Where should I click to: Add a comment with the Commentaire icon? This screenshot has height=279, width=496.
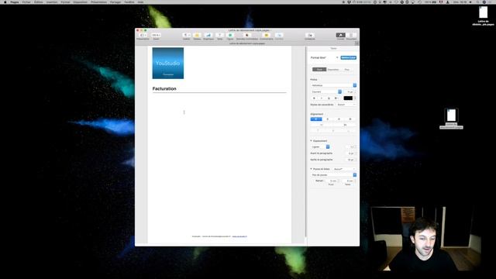pyautogui.click(x=267, y=35)
